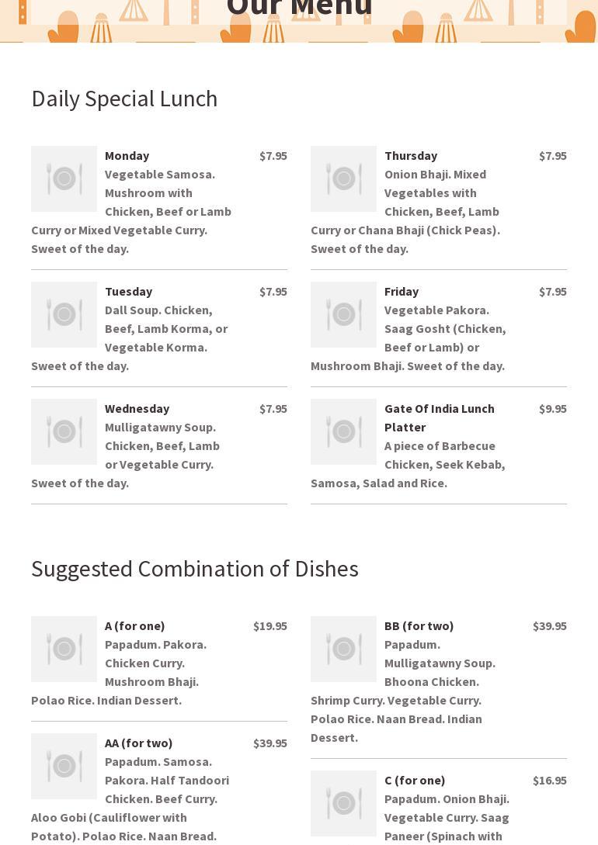
Task: Click the Friday lunch special title
Action: pyautogui.click(x=401, y=291)
